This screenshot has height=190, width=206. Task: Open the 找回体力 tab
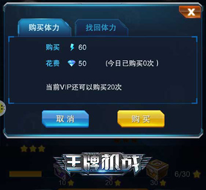click(101, 28)
